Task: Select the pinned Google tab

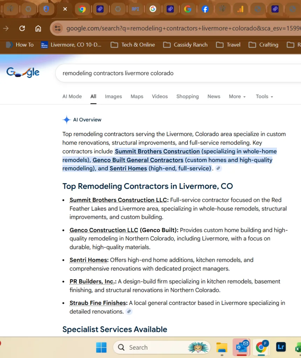Action: click(x=188, y=9)
